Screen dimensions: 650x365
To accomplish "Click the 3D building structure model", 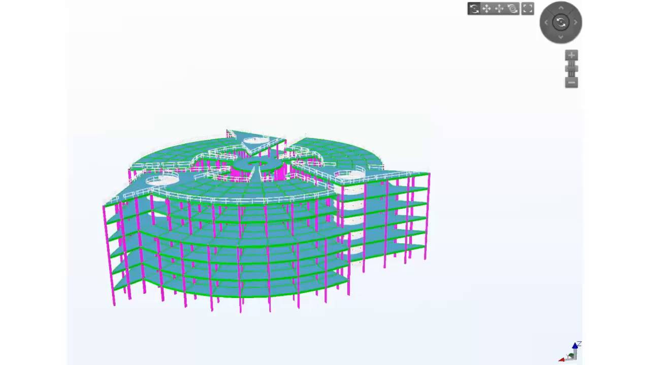I will click(x=267, y=221).
